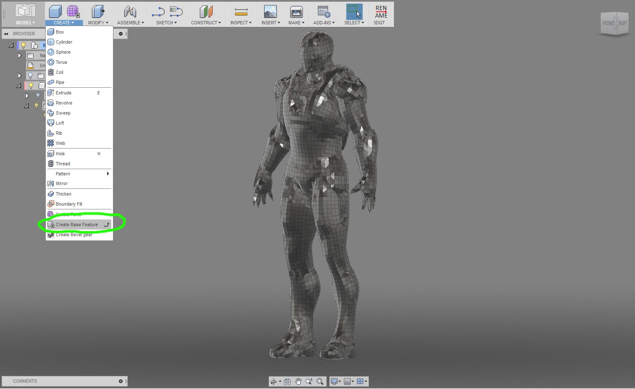
Task: Click the Measure ruler icon above Inspect
Action: point(241,12)
